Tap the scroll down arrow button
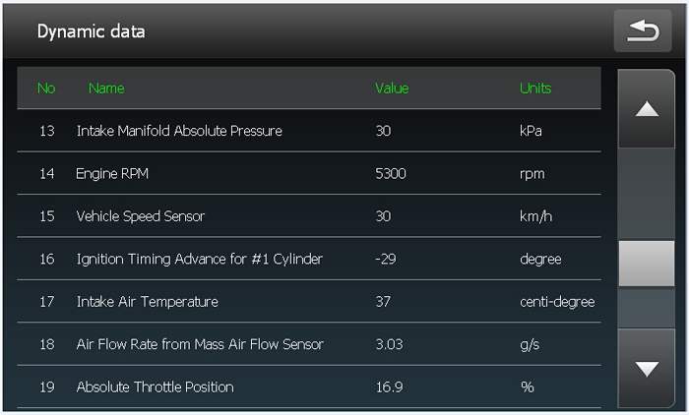689x415 pixels. 647,368
